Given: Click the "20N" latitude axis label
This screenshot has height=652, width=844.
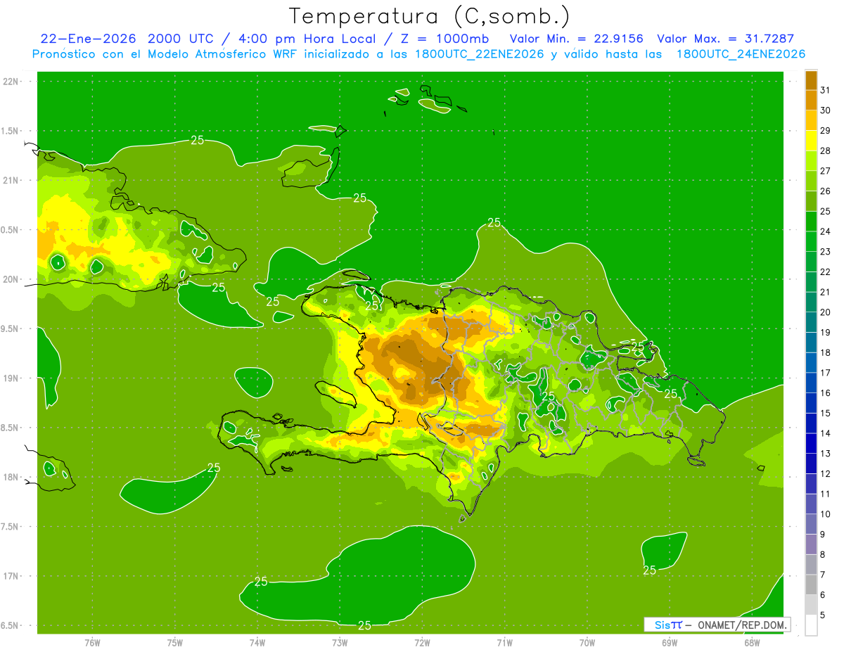Looking at the screenshot, I should 12,279.
